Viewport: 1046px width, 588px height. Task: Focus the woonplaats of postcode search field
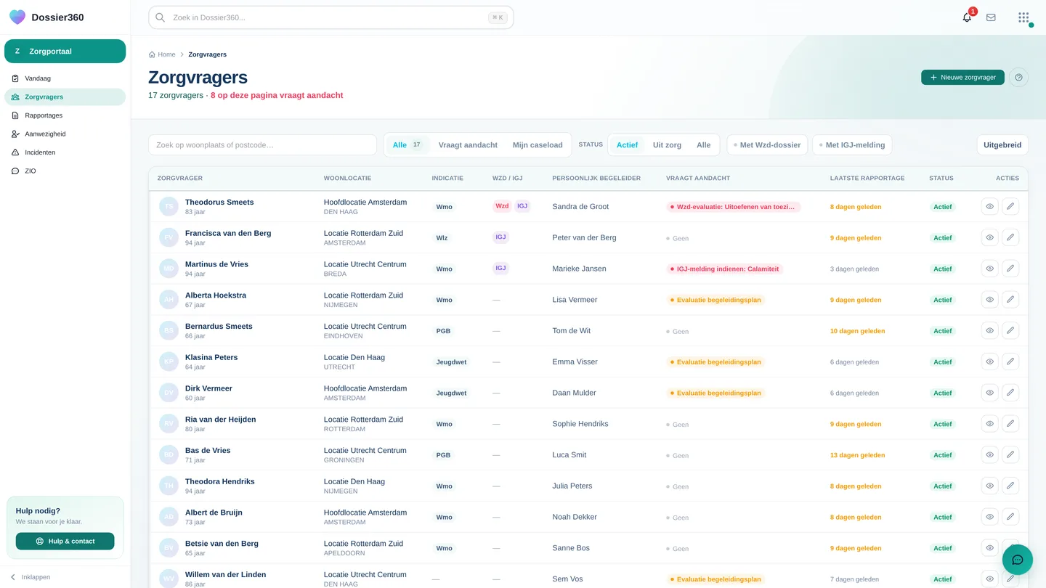(262, 145)
